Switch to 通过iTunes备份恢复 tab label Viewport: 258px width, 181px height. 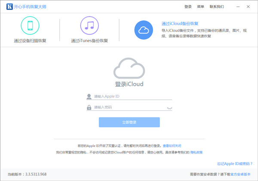[89, 41]
